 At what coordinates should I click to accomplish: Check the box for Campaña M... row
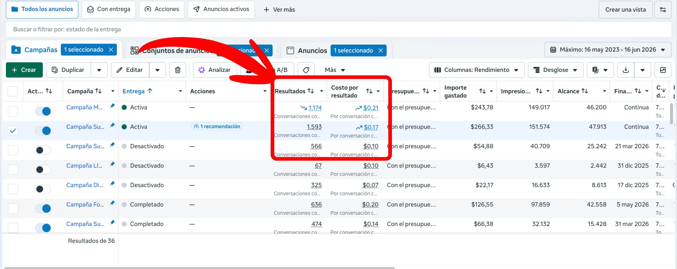(13, 111)
